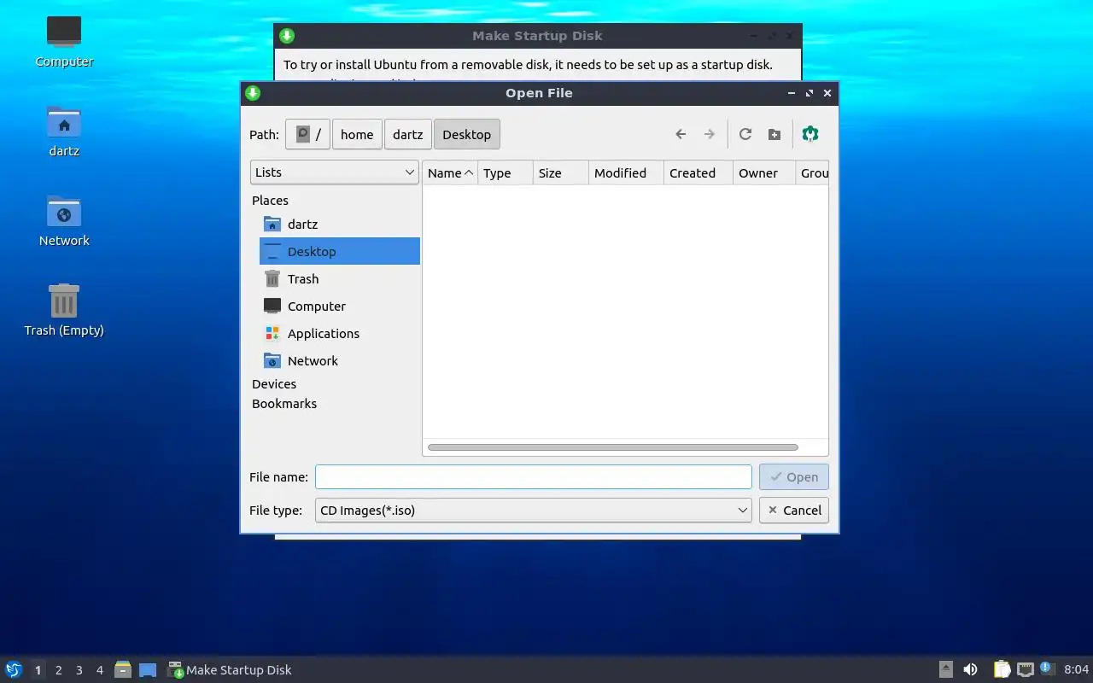Click the Open File dialog window icon
The width and height of the screenshot is (1093, 683).
pos(253,93)
